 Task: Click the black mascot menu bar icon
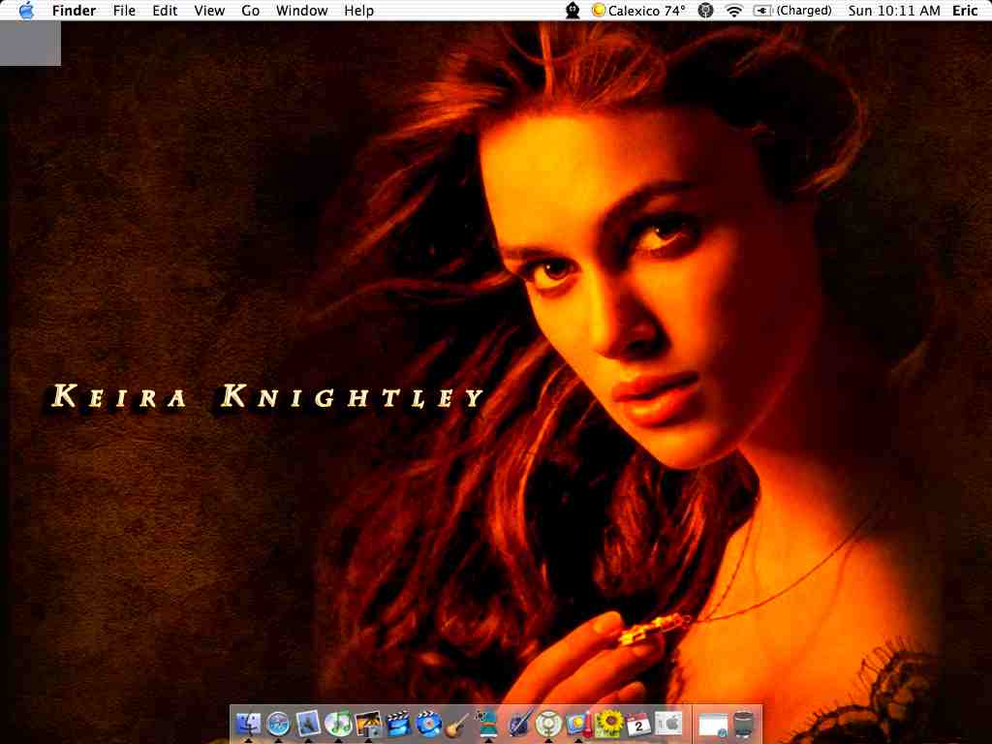[573, 11]
